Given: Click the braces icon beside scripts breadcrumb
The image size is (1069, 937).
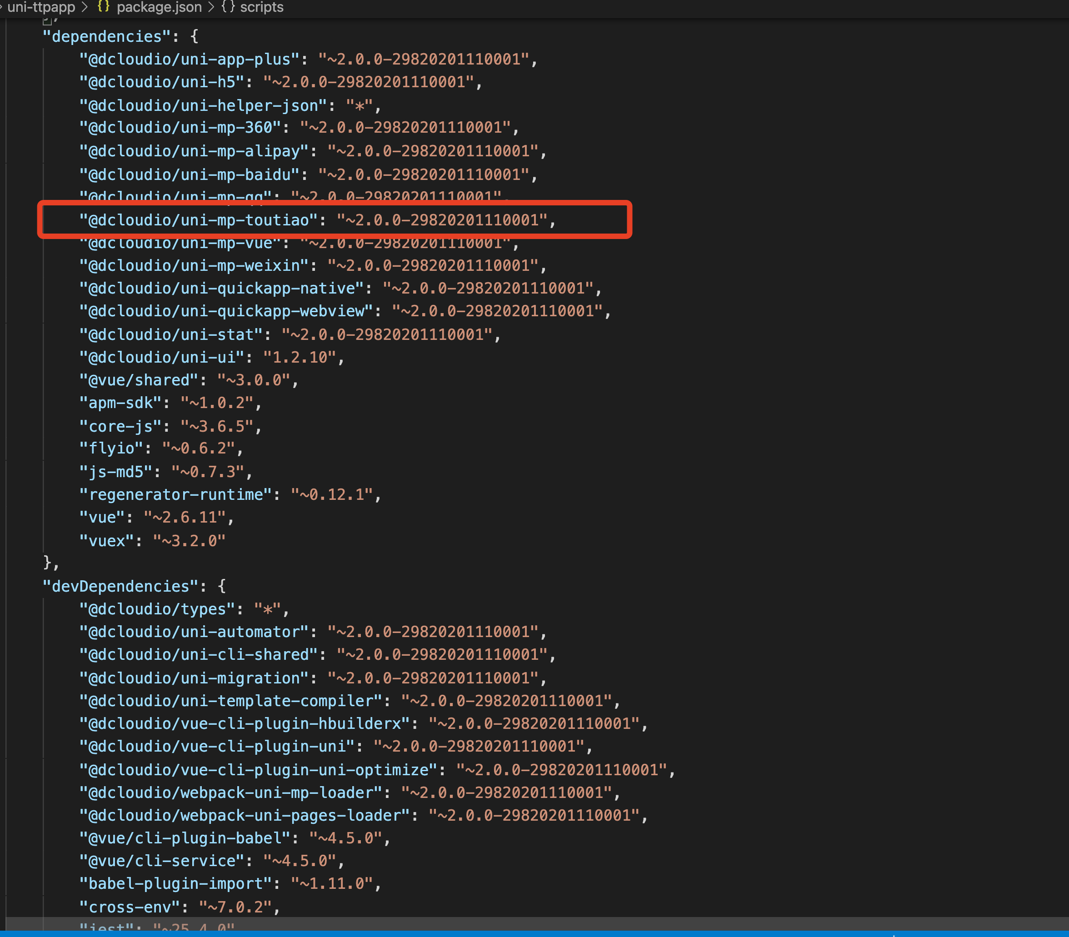Looking at the screenshot, I should point(228,7).
